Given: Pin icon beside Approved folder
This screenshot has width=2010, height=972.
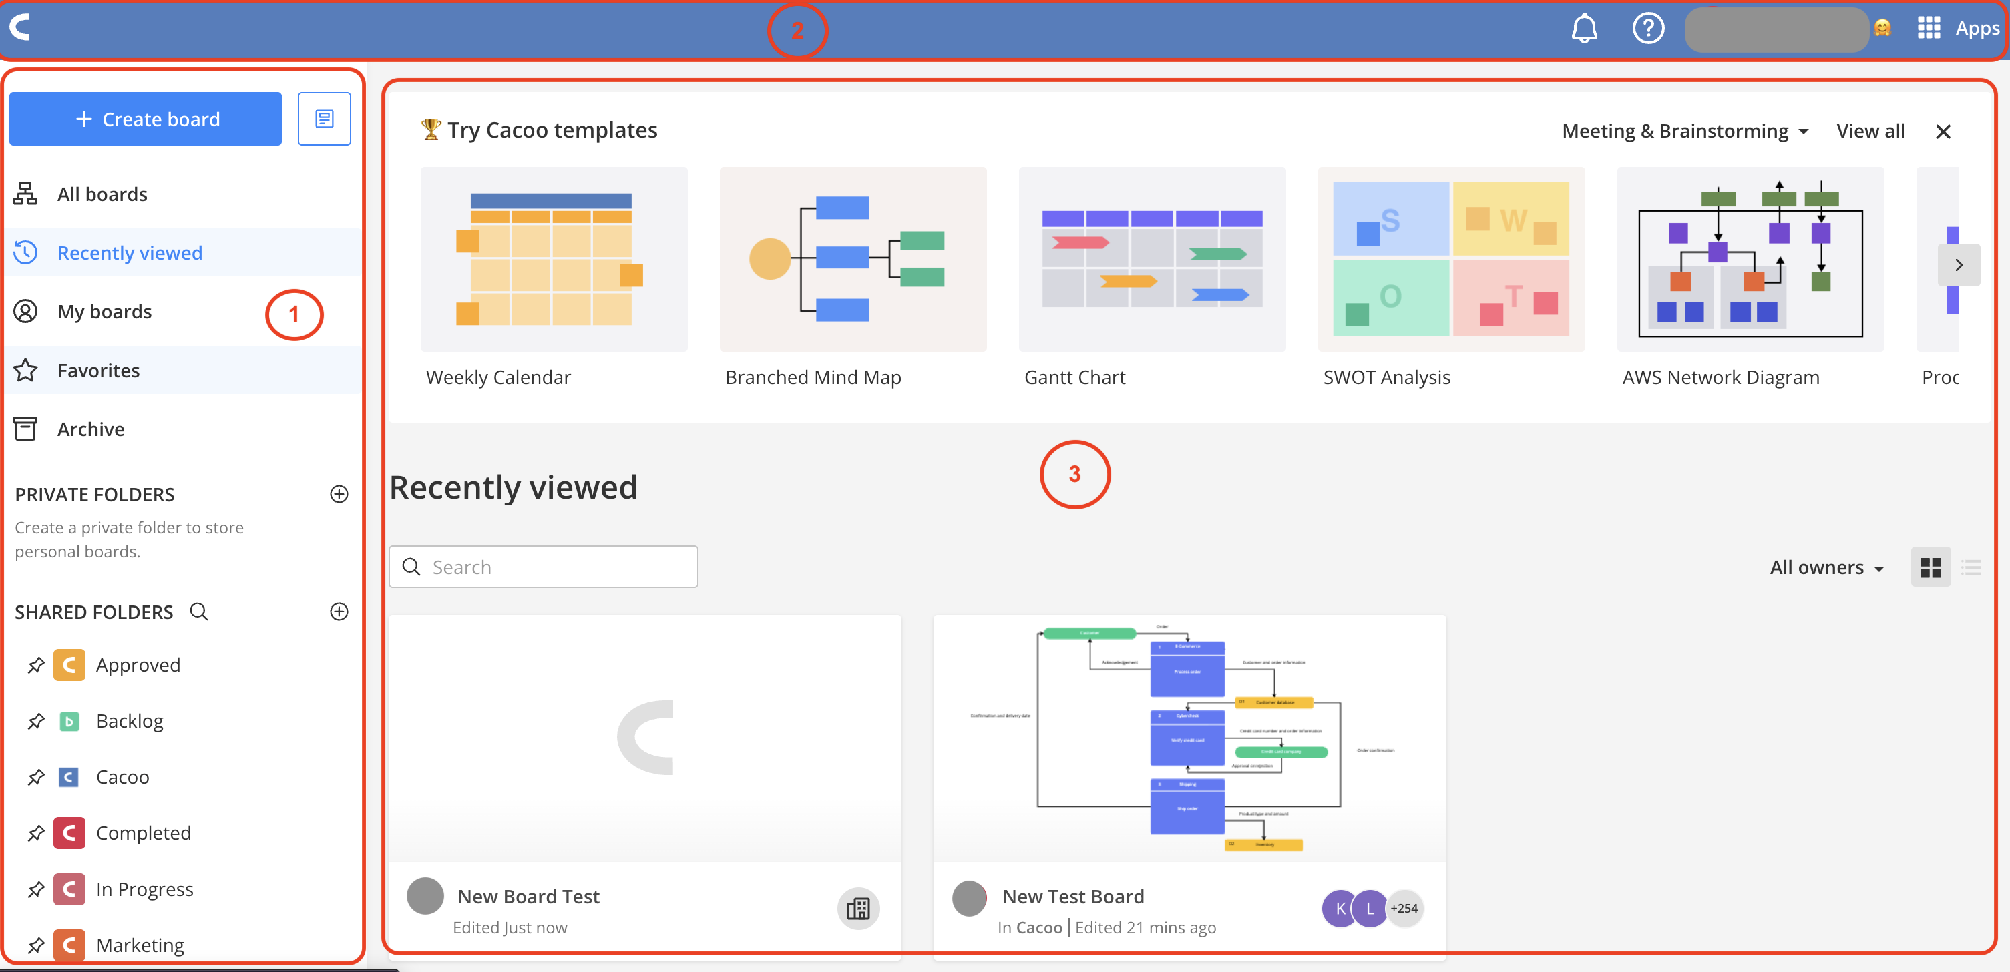Looking at the screenshot, I should [36, 666].
